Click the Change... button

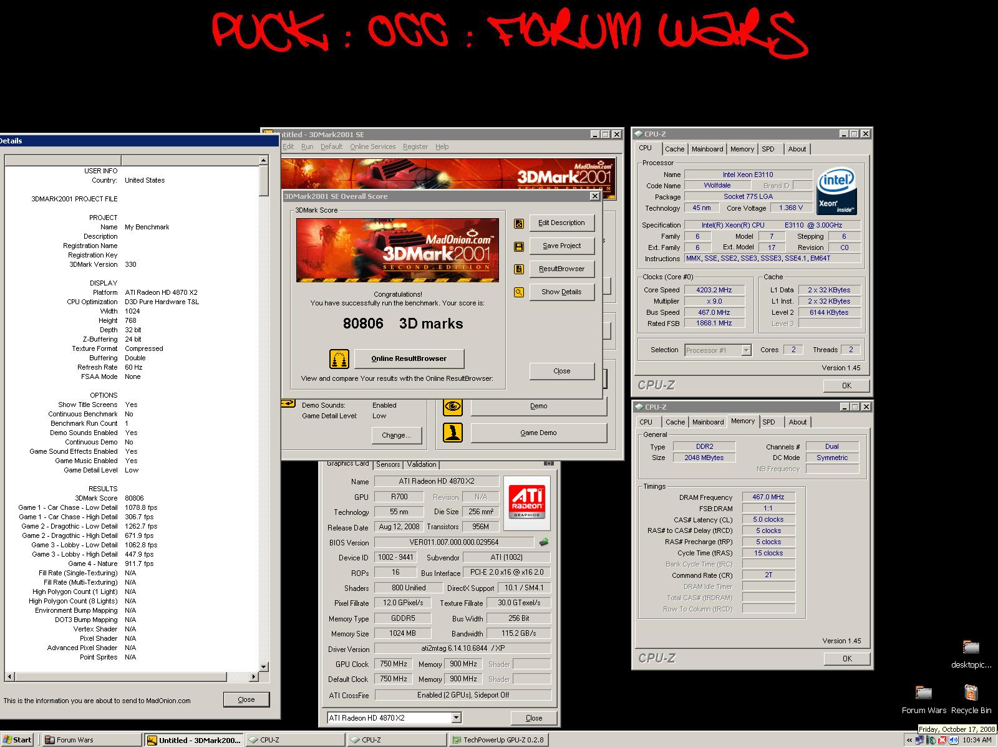(397, 435)
